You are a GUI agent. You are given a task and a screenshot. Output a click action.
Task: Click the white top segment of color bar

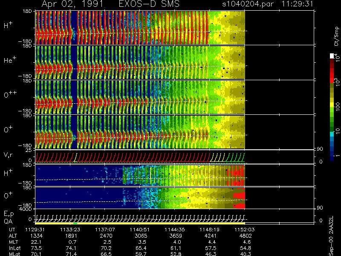coord(332,56)
